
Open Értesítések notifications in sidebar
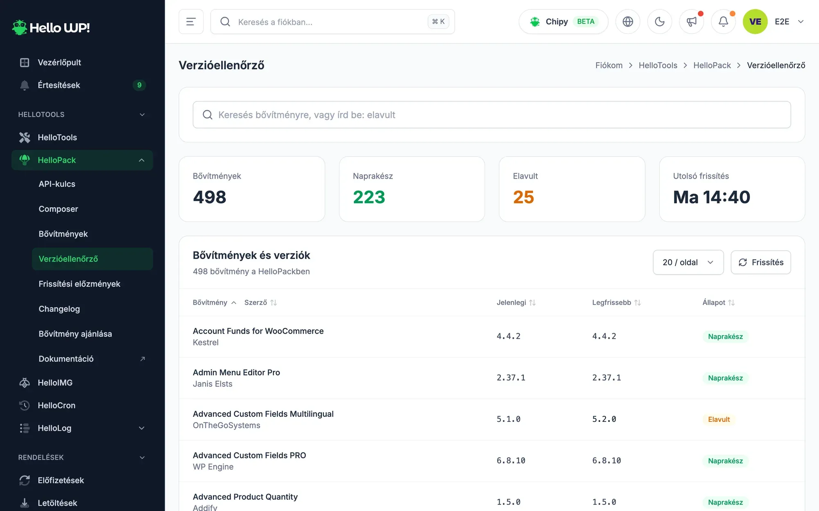pos(82,85)
